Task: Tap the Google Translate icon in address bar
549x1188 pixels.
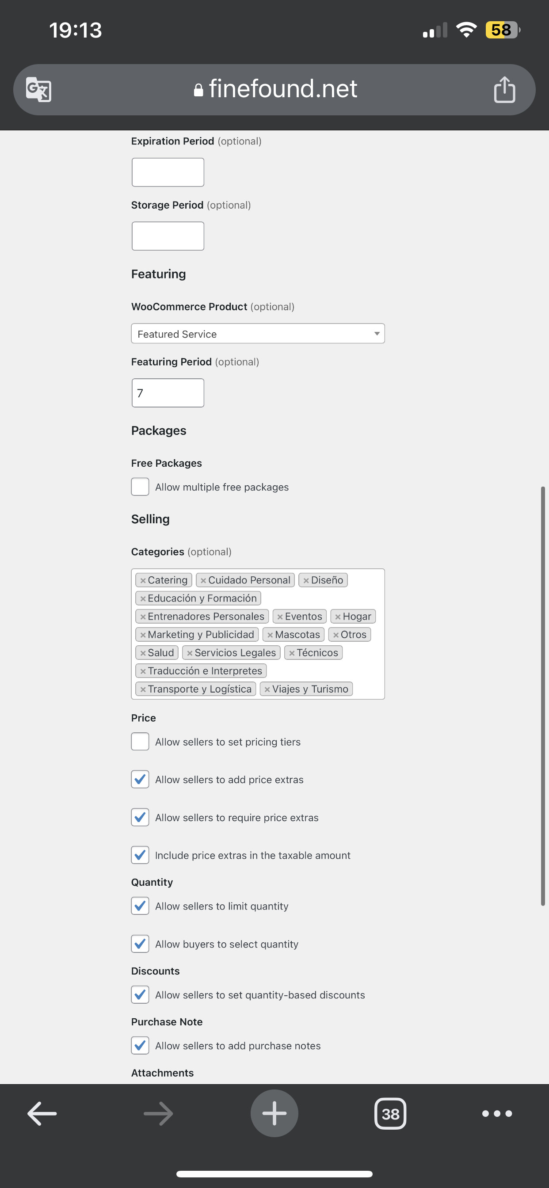Action: tap(38, 89)
